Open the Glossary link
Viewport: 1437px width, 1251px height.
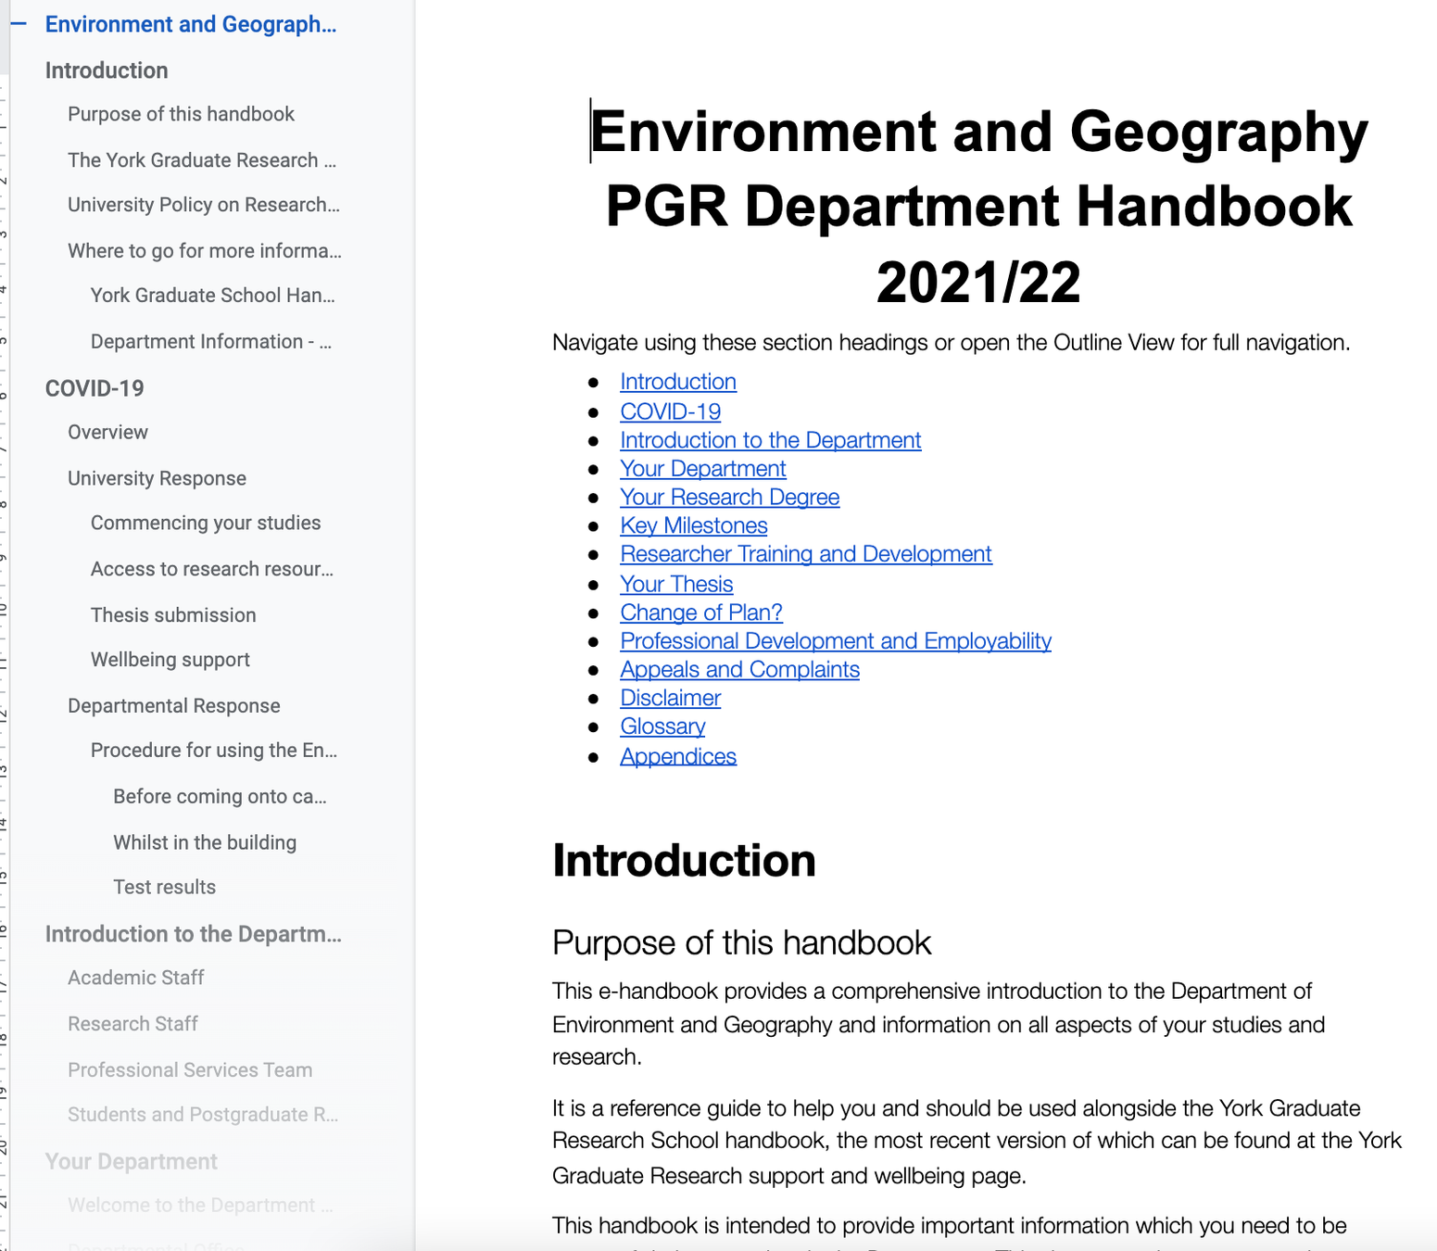(x=662, y=727)
